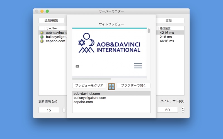Image resolution: width=223 pixels, height=139 pixels.
Task: Select the aob-davinci row in server table
Action: point(53,33)
